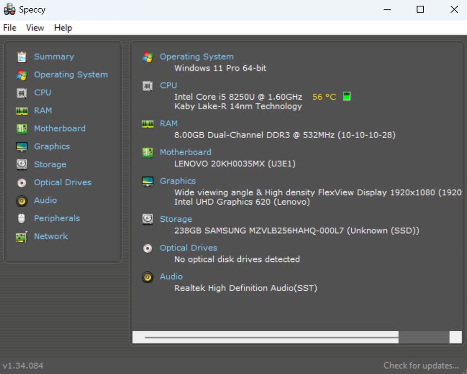Click Check for updates link

pyautogui.click(x=421, y=365)
